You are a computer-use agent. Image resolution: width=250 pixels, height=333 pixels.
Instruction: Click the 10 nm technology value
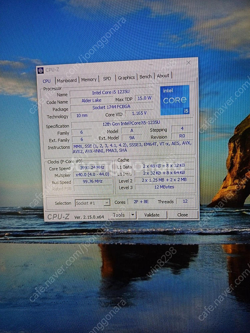tap(82, 116)
